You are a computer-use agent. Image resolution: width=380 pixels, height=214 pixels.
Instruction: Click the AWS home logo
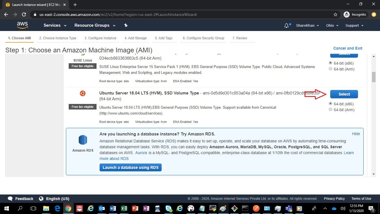[x=22, y=25]
